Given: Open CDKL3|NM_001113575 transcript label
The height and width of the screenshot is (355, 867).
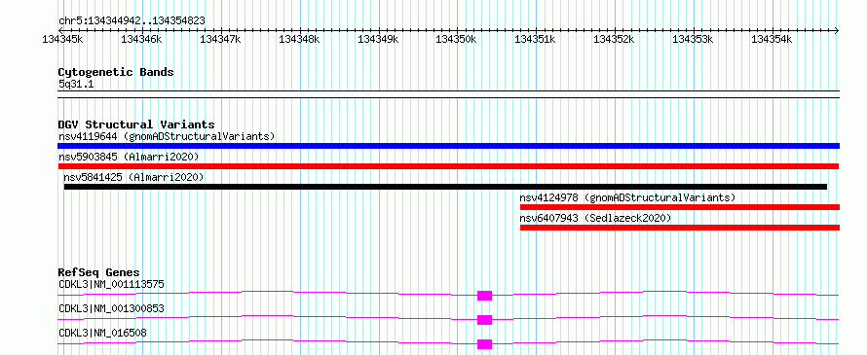Looking at the screenshot, I should click(111, 285).
